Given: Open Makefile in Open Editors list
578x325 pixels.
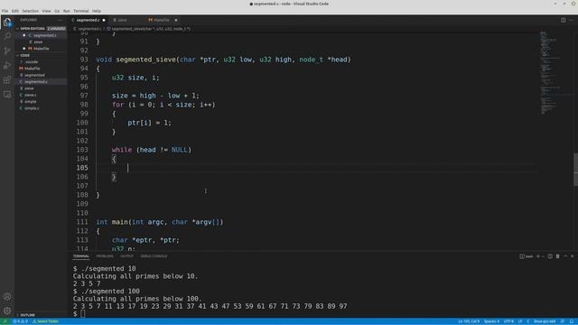Looking at the screenshot, I should (x=42, y=49).
